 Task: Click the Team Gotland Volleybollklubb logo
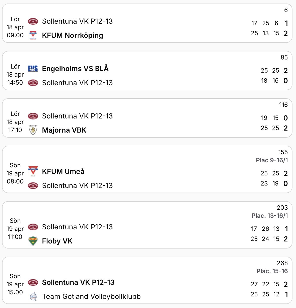point(33,296)
